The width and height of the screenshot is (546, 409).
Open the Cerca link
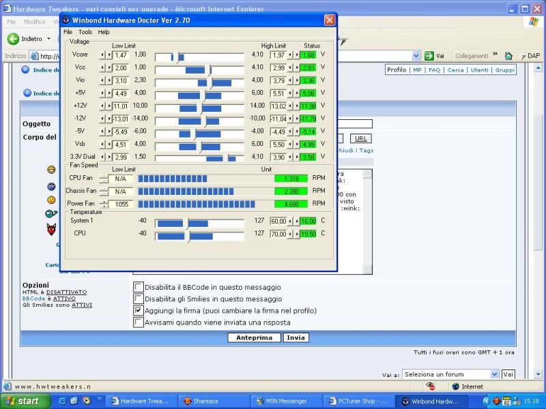pos(455,70)
